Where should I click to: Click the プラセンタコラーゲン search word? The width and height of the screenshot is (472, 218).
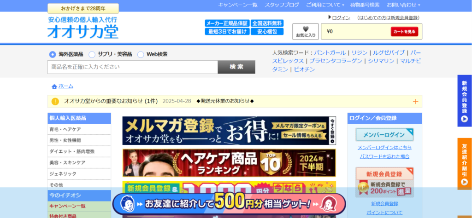(336, 61)
